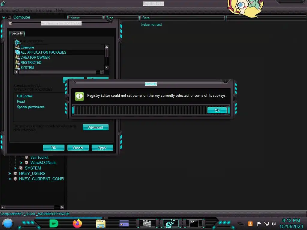The height and width of the screenshot is (230, 307).
Task: Click the 'Special permissions' label
Action: point(31,107)
